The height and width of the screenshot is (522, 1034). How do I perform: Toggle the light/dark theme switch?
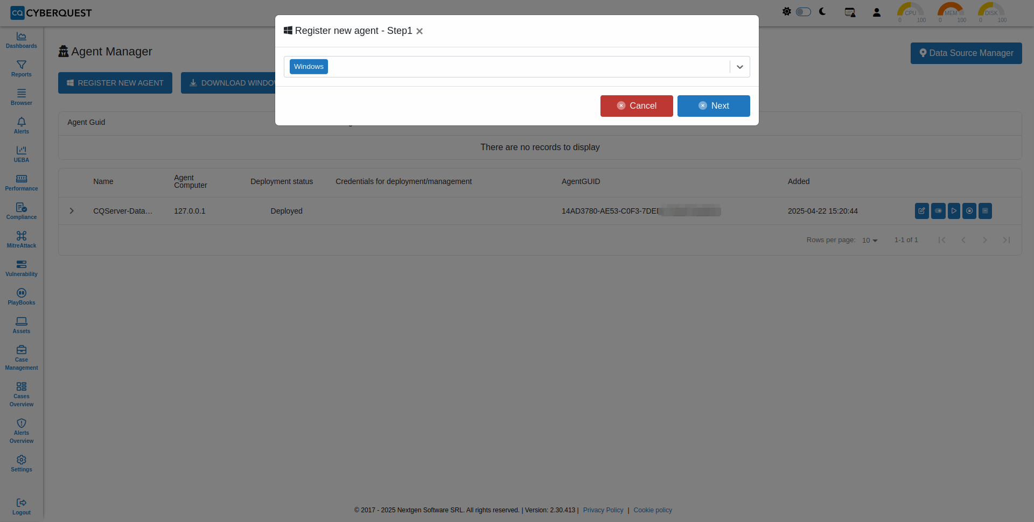[803, 12]
